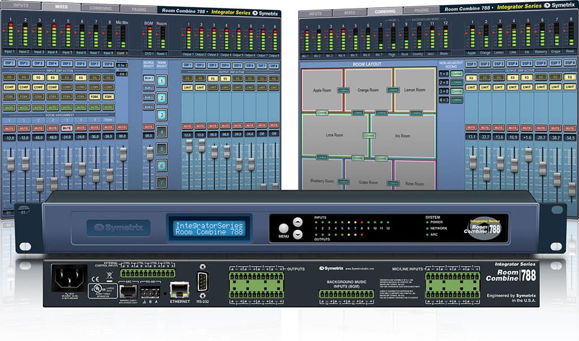This screenshot has height=341, width=579.
Task: Mute the BGM source channel
Action: coord(149,127)
